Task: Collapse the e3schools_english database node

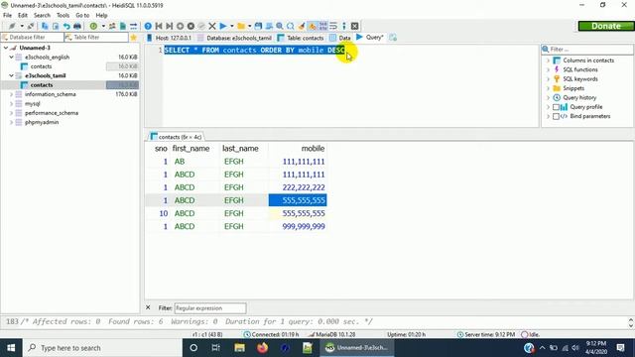Action: pos(12,58)
